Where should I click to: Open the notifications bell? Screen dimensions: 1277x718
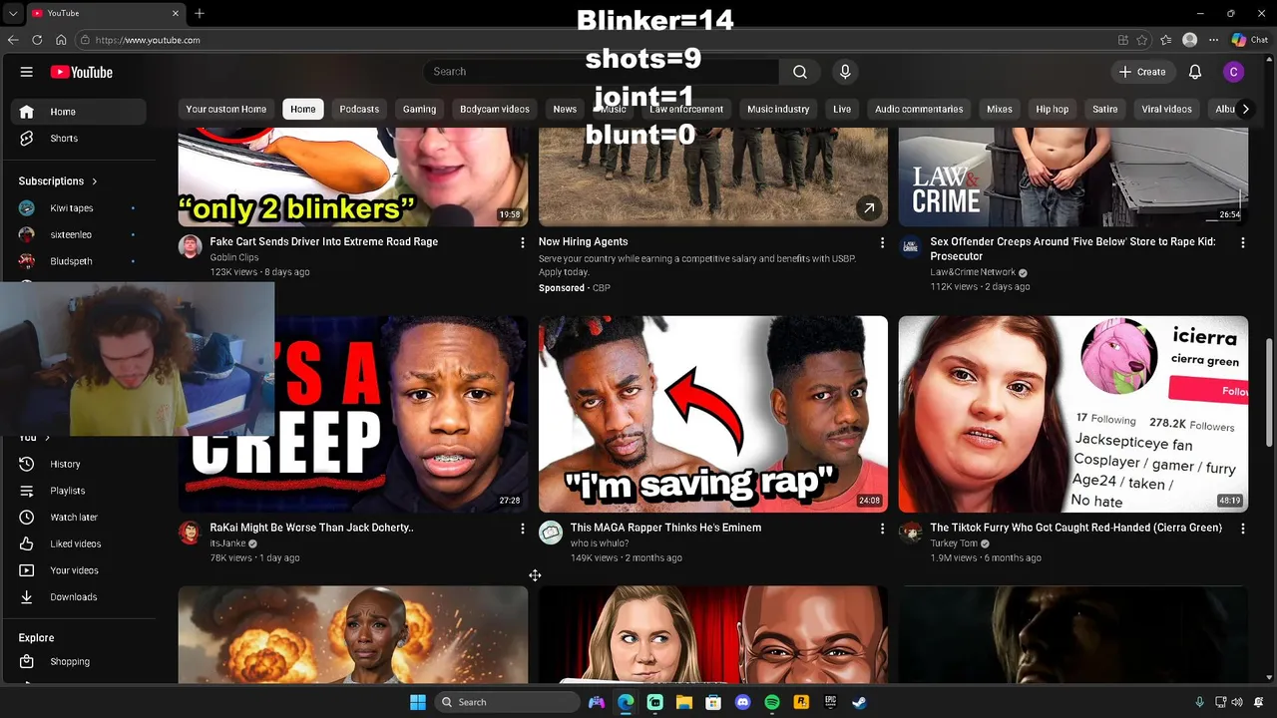tap(1195, 72)
